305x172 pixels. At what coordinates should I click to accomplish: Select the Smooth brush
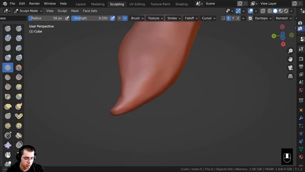(x=19, y=67)
